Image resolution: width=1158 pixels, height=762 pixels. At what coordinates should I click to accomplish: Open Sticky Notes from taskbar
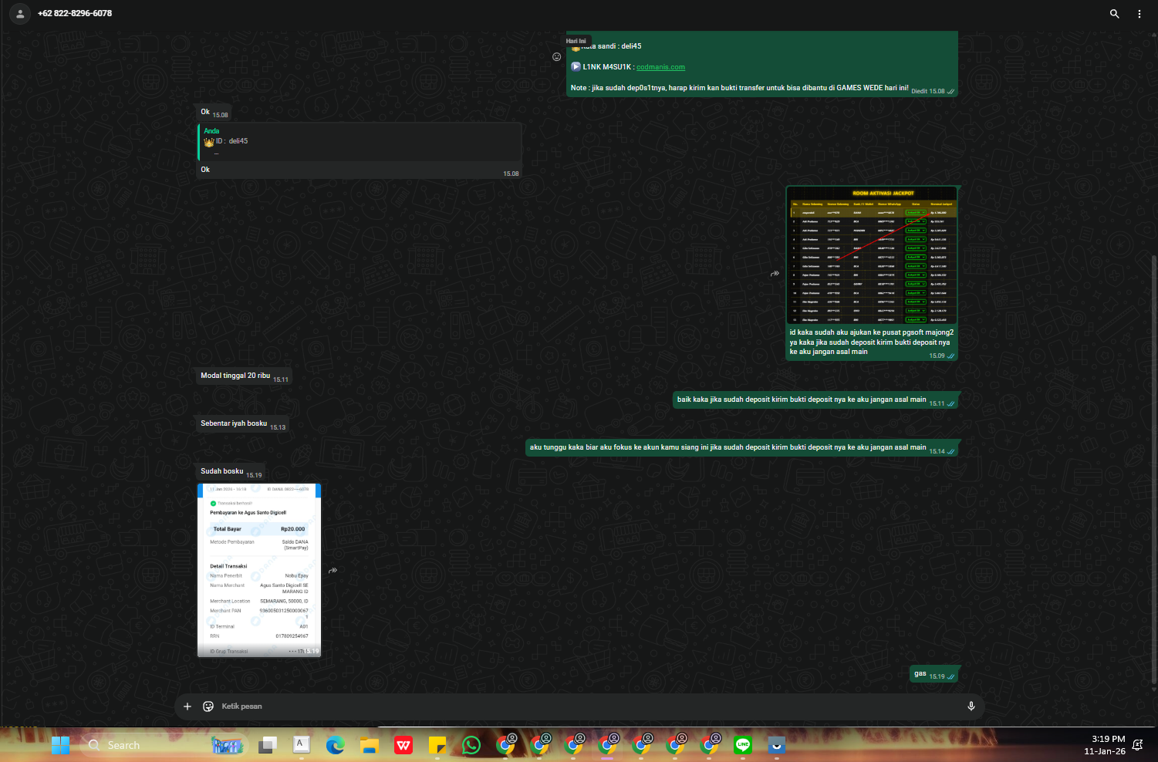(437, 745)
